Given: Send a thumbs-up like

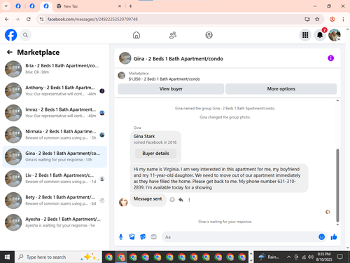Looking at the screenshot, I should (x=334, y=237).
